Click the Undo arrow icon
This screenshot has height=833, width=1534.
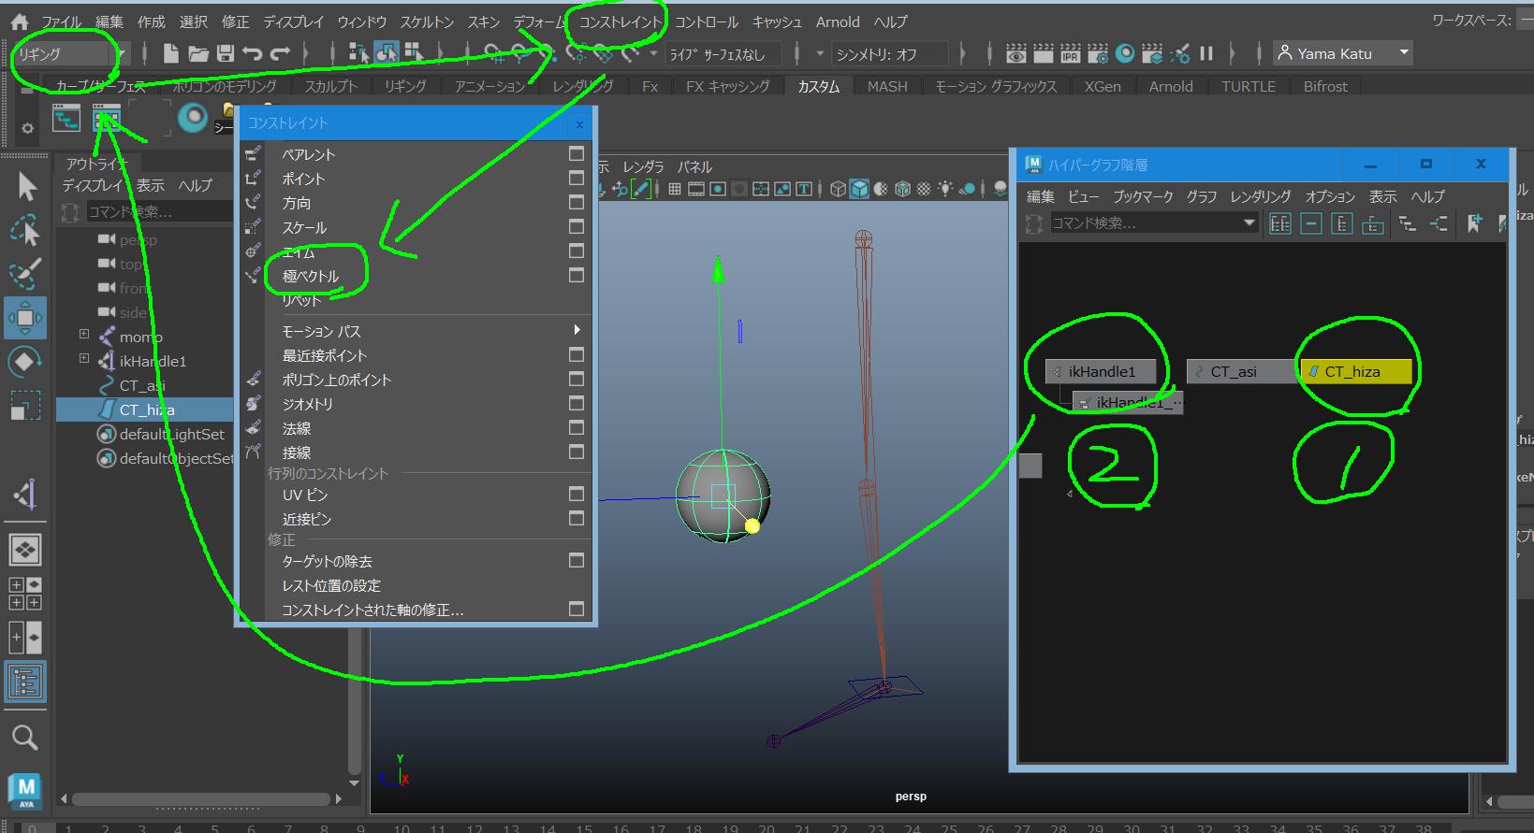[x=252, y=54]
